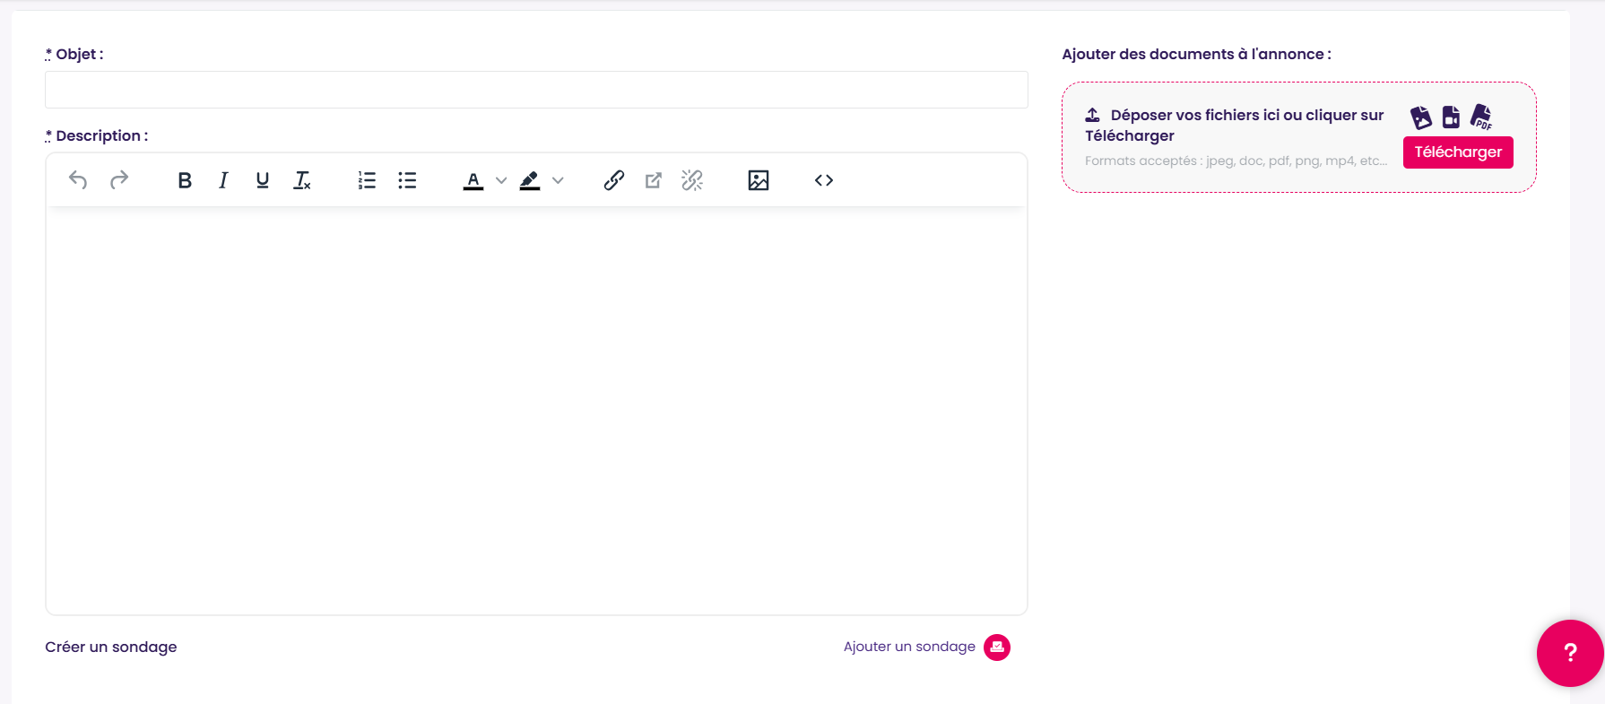The height and width of the screenshot is (704, 1605).
Task: Open the source code view
Action: tap(824, 180)
